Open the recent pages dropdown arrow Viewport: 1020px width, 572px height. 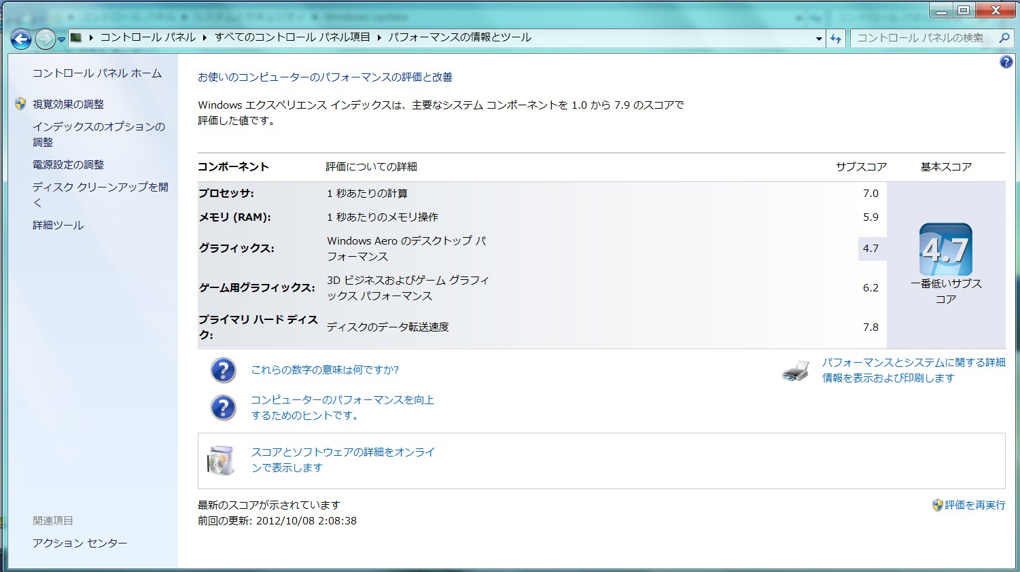point(61,39)
